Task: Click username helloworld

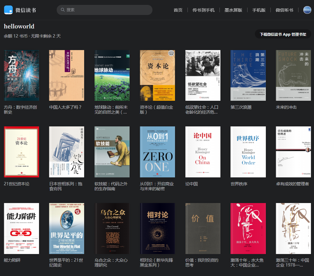Action: coord(19,26)
